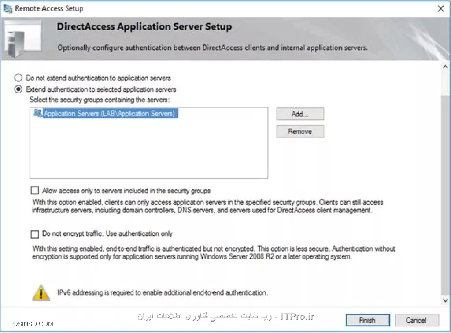Viewport: 451px width, 333px height.
Task: Click the server image in header
Action: [x=22, y=38]
